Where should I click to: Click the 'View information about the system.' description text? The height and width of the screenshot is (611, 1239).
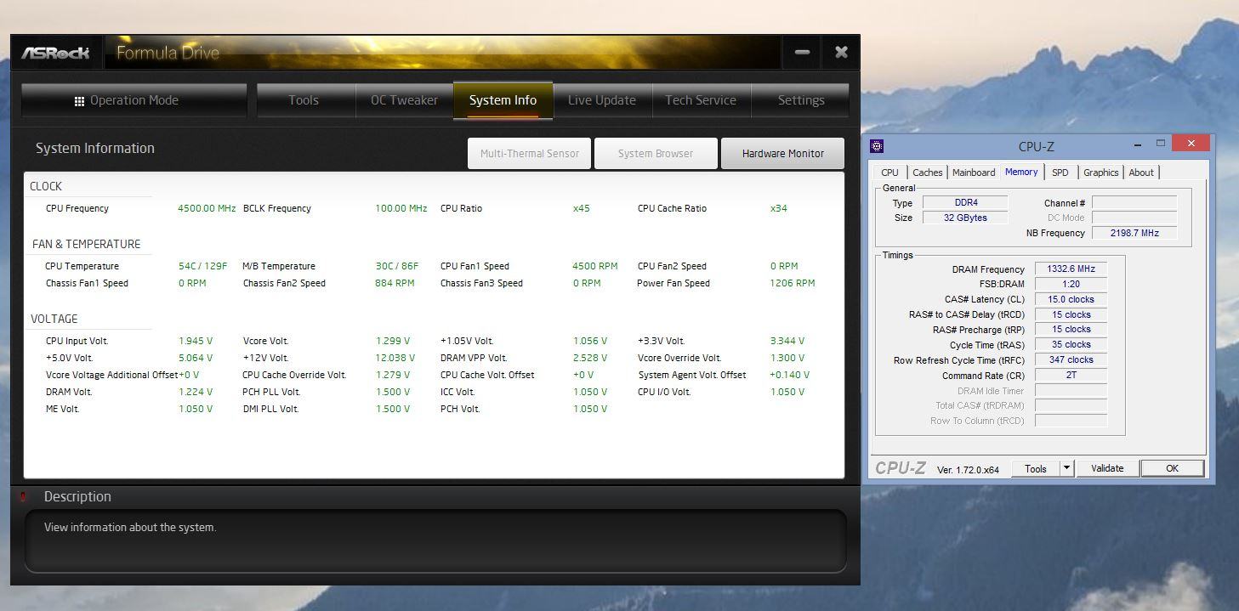pos(130,527)
